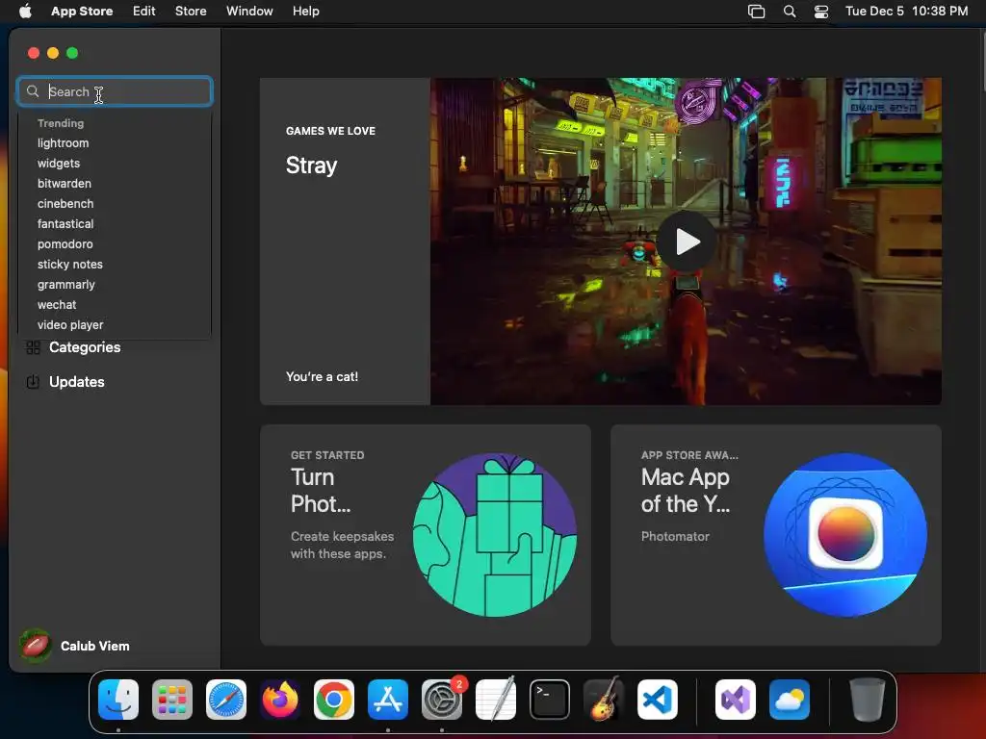This screenshot has height=739, width=986.
Task: Open Visual Studio Code from the Dock
Action: 658,700
